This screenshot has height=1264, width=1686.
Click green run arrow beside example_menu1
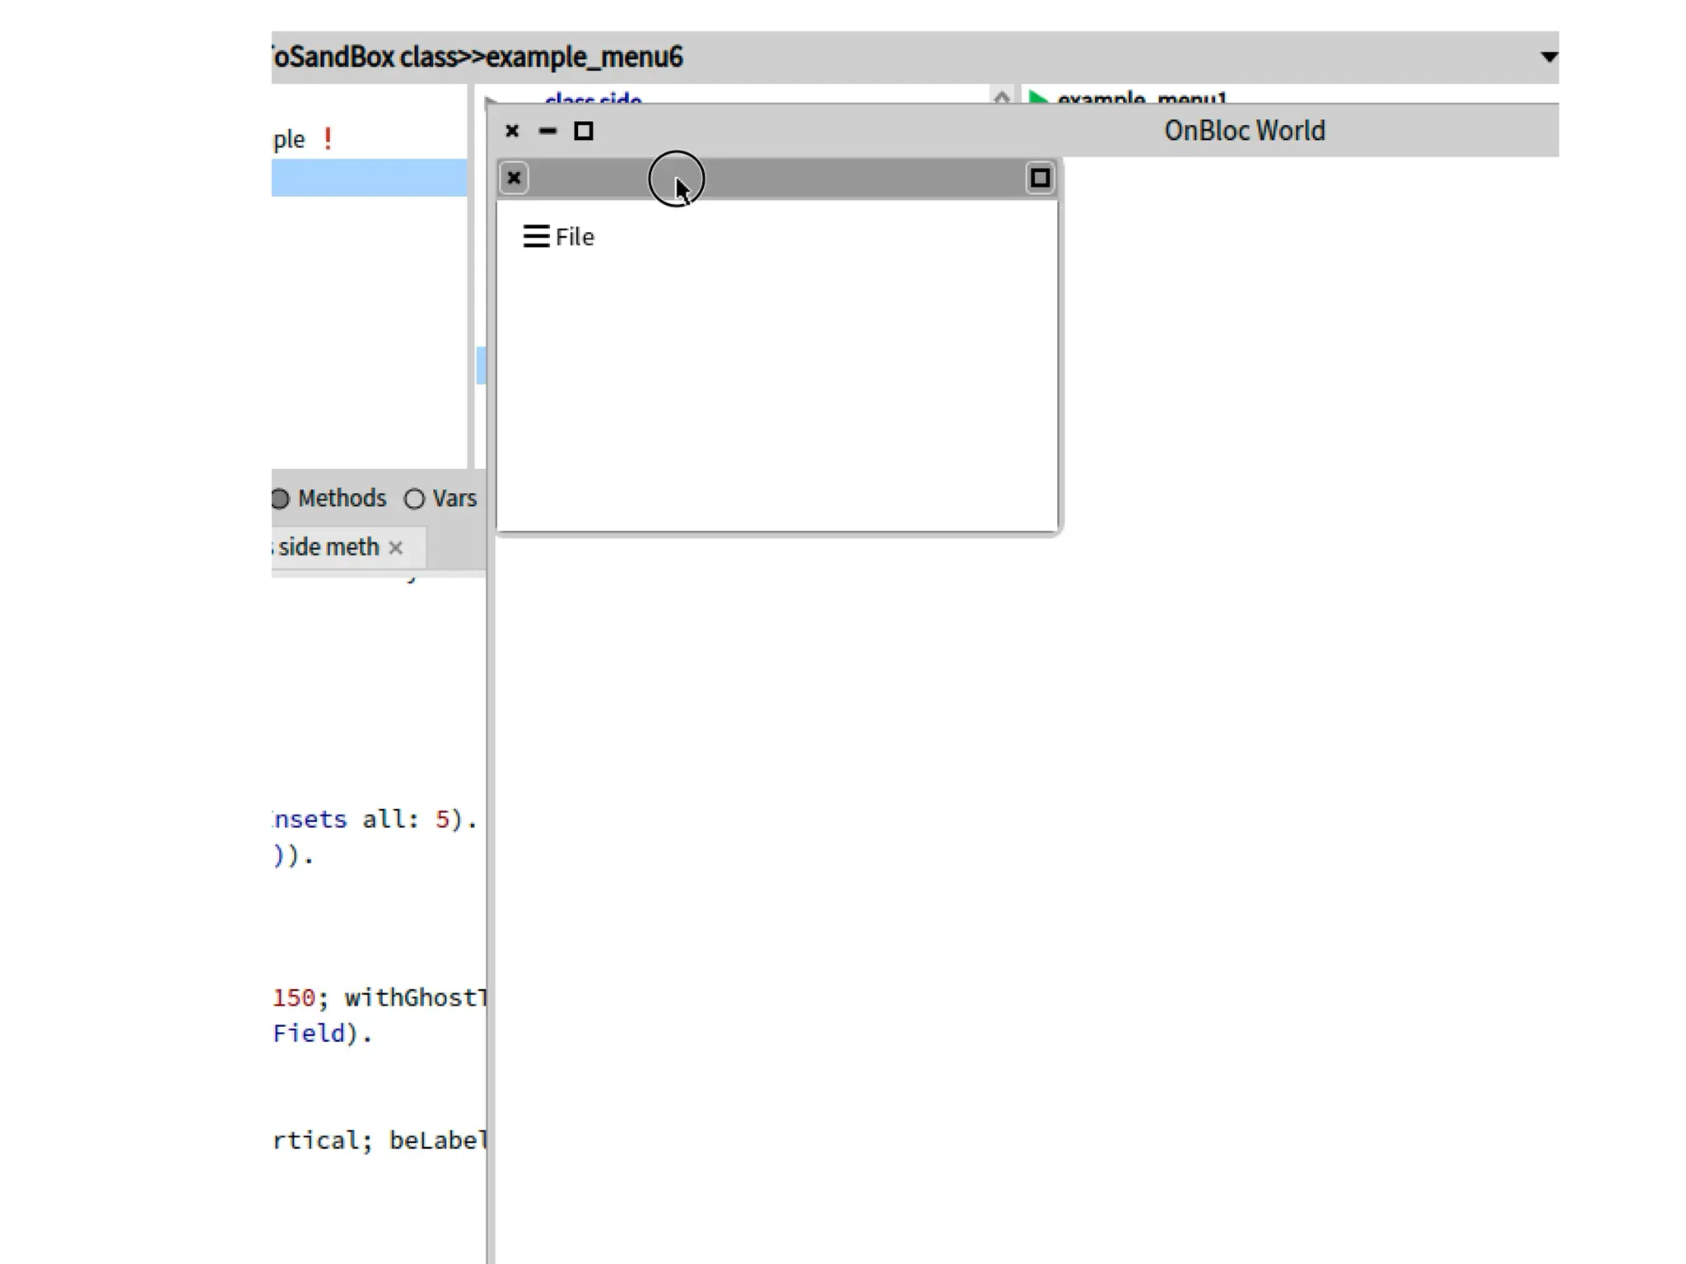click(x=1037, y=100)
